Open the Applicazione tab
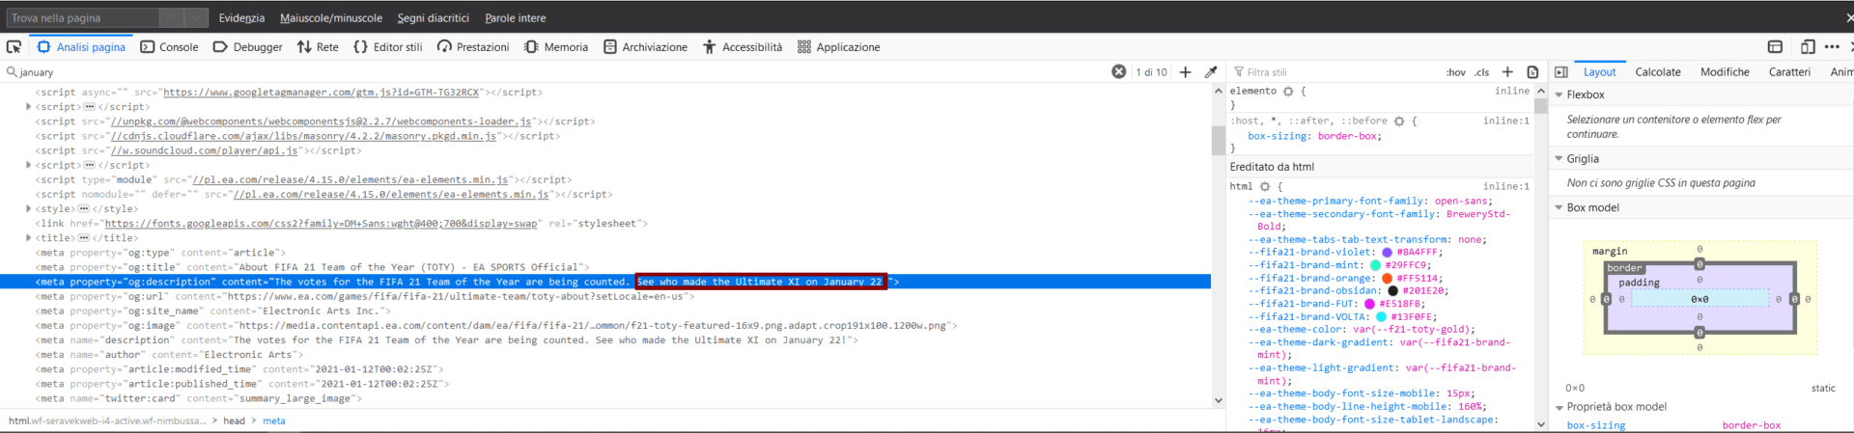 838,46
